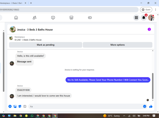Click the '$1,250 - 3 Beds 3 Baths House' text
Screen dimensions: 159x118
coord(28,40)
